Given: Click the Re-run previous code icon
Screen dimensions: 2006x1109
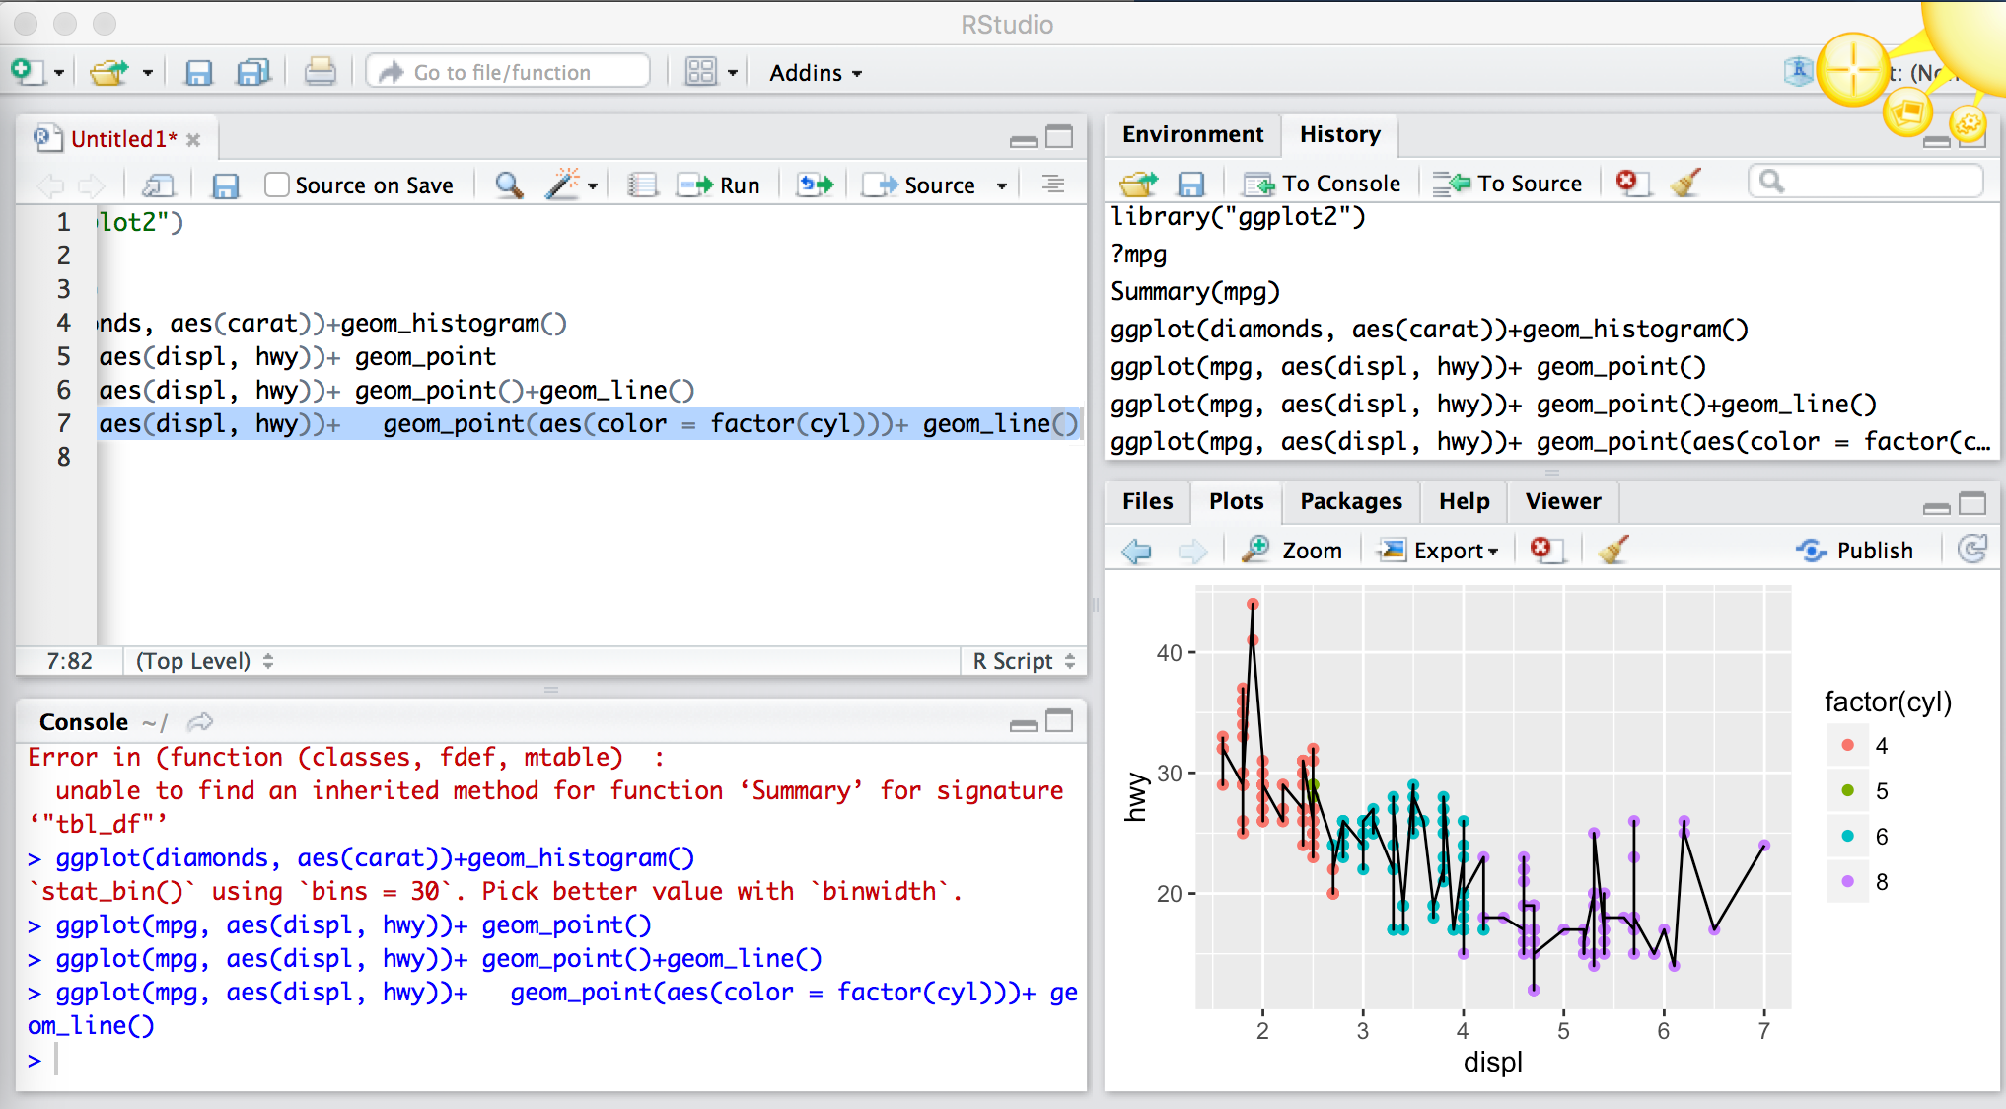Looking at the screenshot, I should pyautogui.click(x=815, y=185).
